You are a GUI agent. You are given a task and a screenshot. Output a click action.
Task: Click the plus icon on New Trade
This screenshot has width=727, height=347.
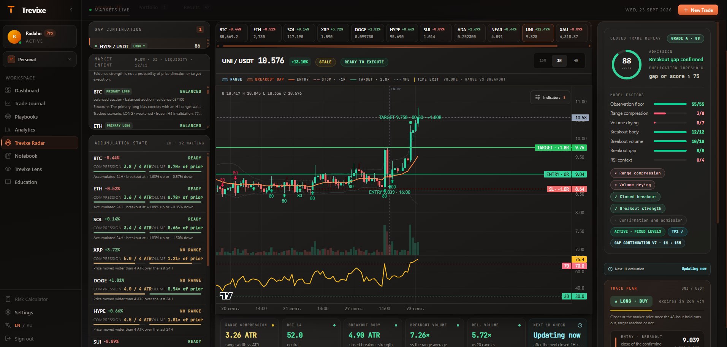(686, 10)
